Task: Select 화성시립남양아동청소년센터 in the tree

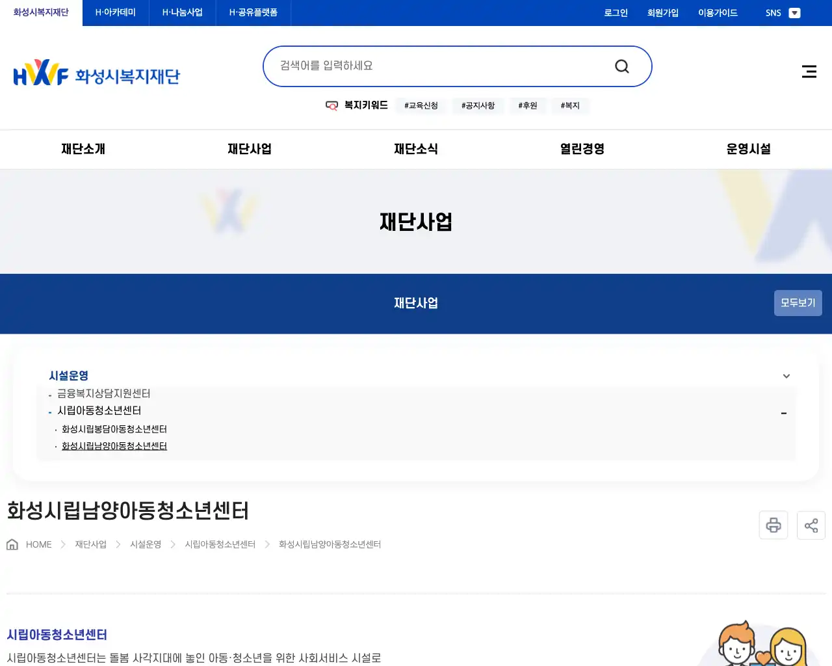Action: [x=114, y=446]
